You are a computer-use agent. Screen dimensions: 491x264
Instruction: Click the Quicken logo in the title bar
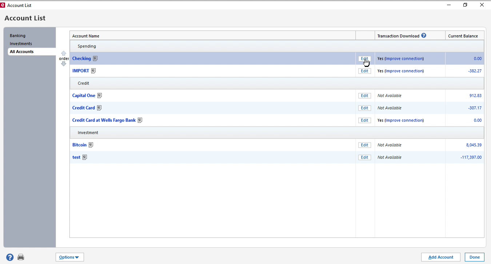tap(3, 5)
